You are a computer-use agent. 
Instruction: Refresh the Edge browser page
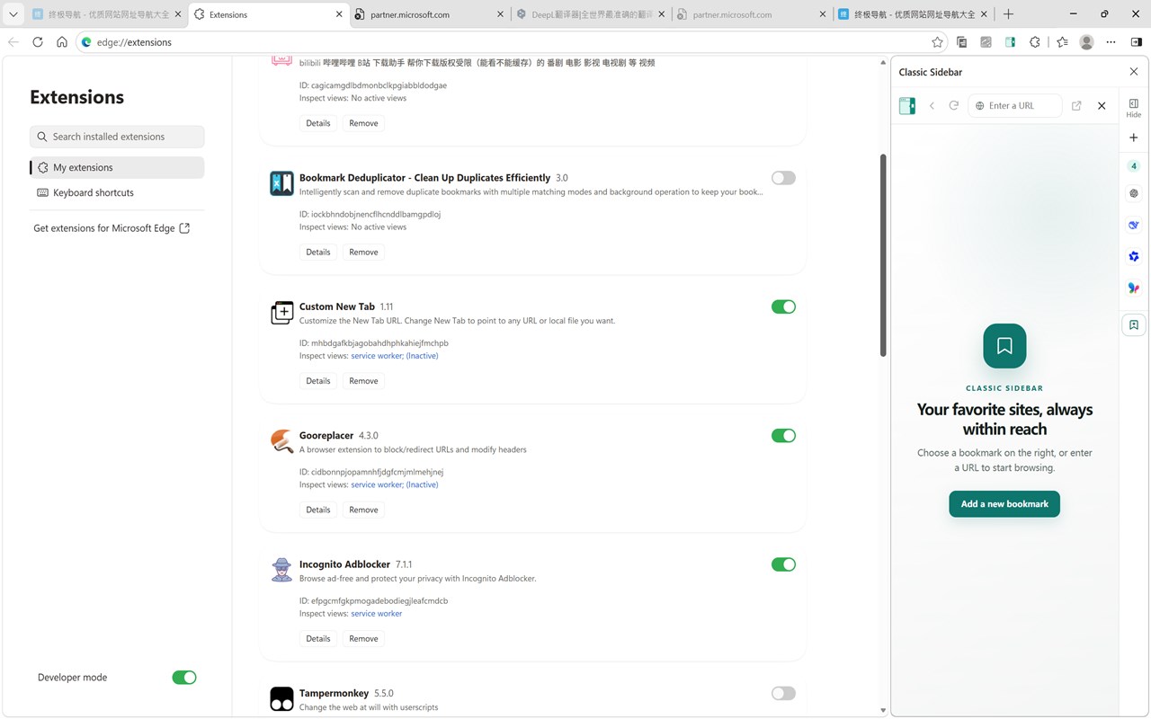click(x=38, y=42)
